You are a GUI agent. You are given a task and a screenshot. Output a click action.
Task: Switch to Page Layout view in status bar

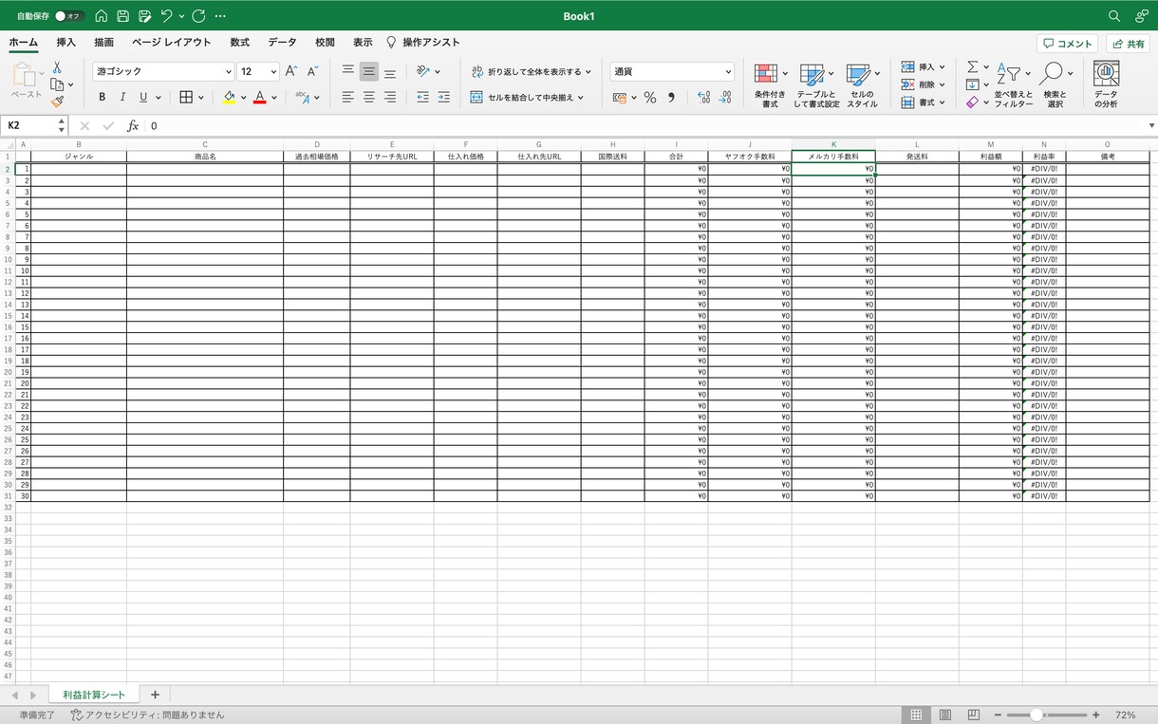(x=945, y=715)
